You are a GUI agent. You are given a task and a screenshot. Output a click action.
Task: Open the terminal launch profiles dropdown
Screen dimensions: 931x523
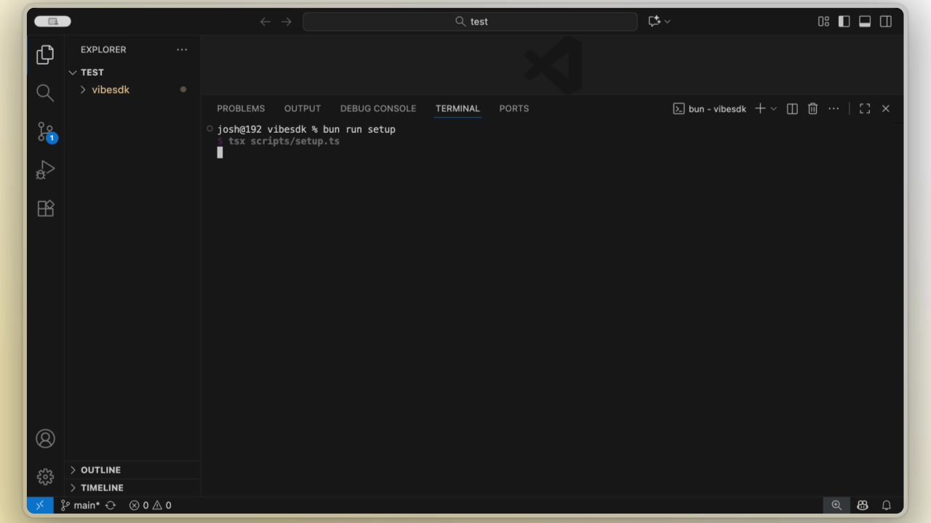click(x=773, y=108)
